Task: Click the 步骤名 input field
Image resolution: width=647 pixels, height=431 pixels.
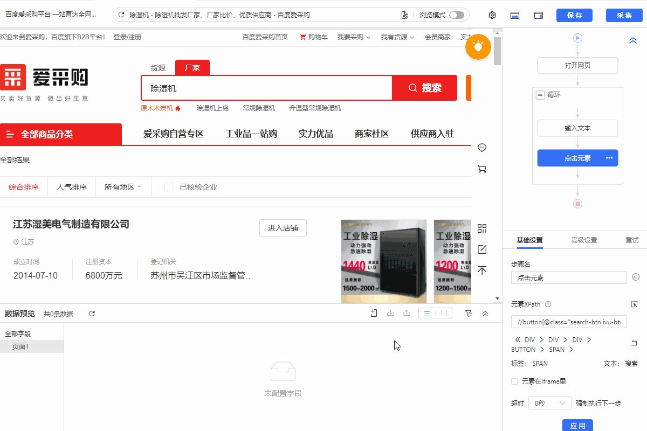Action: (x=569, y=277)
